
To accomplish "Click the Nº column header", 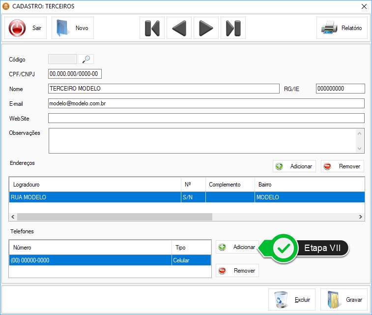I will tap(193, 185).
